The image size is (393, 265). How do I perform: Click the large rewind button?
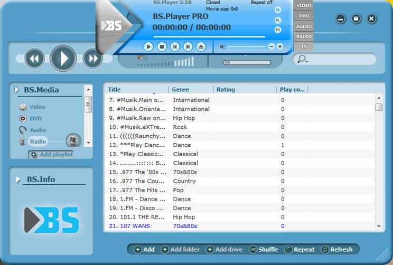(34, 59)
